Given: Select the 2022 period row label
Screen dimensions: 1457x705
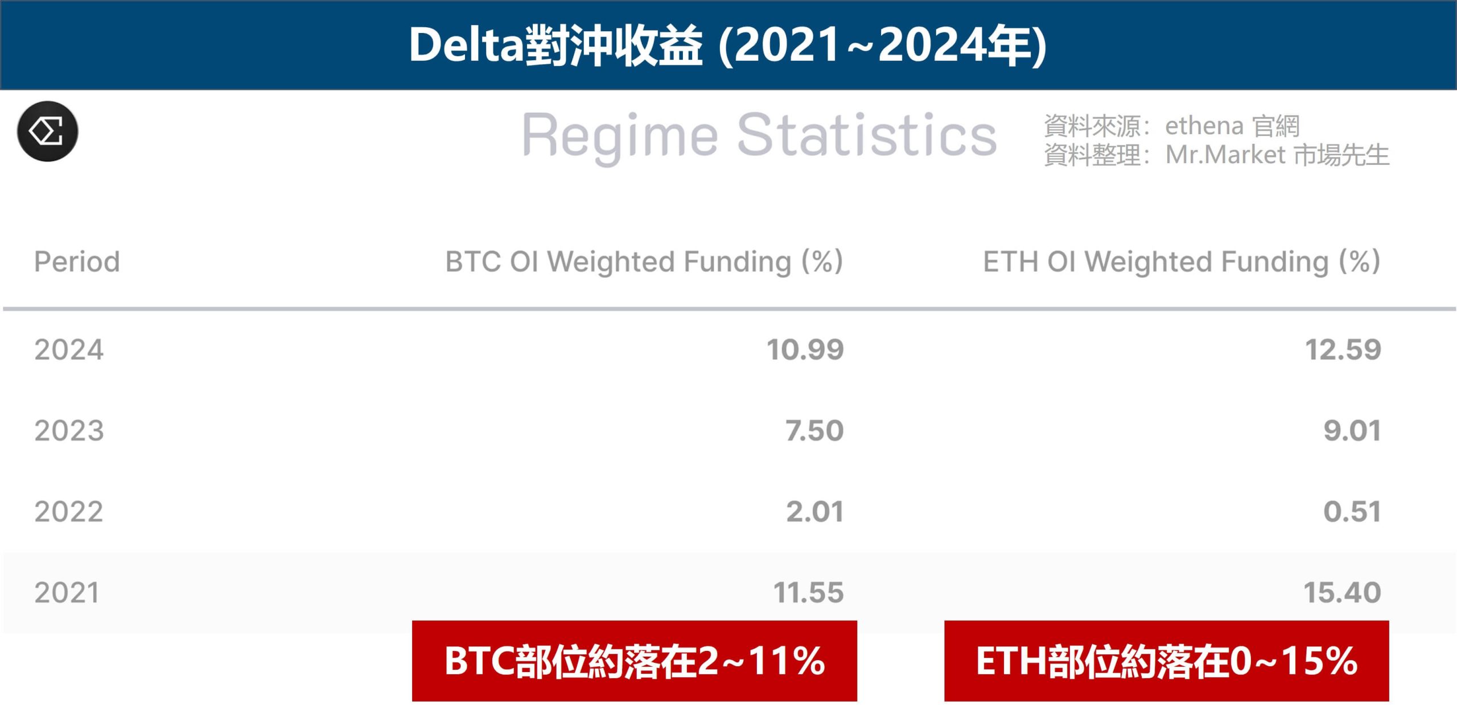Looking at the screenshot, I should 69,511.
